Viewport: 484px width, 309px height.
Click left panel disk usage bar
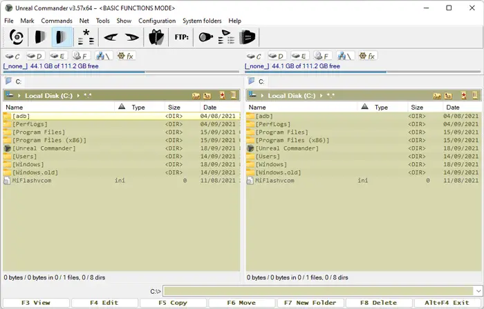[121, 72]
